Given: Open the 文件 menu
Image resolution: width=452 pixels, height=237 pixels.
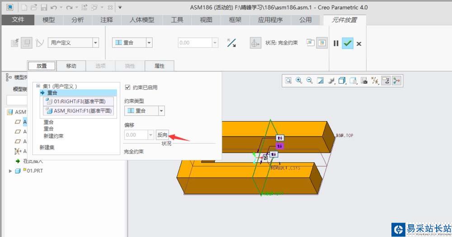Looking at the screenshot, I should 18,19.
